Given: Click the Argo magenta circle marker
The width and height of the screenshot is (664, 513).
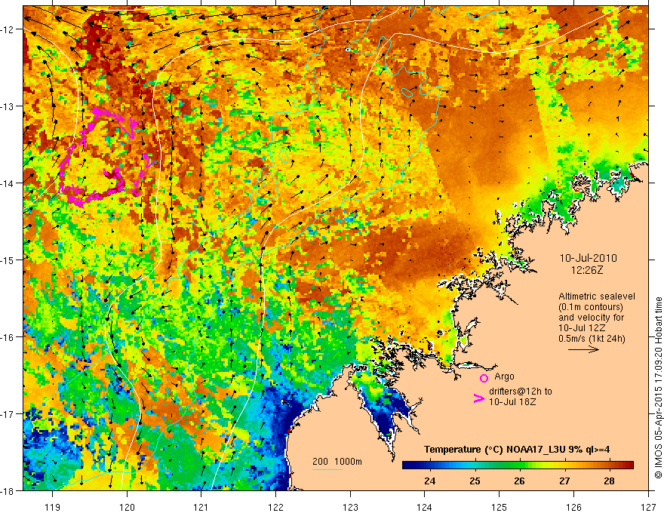Looking at the screenshot, I should pyautogui.click(x=484, y=378).
